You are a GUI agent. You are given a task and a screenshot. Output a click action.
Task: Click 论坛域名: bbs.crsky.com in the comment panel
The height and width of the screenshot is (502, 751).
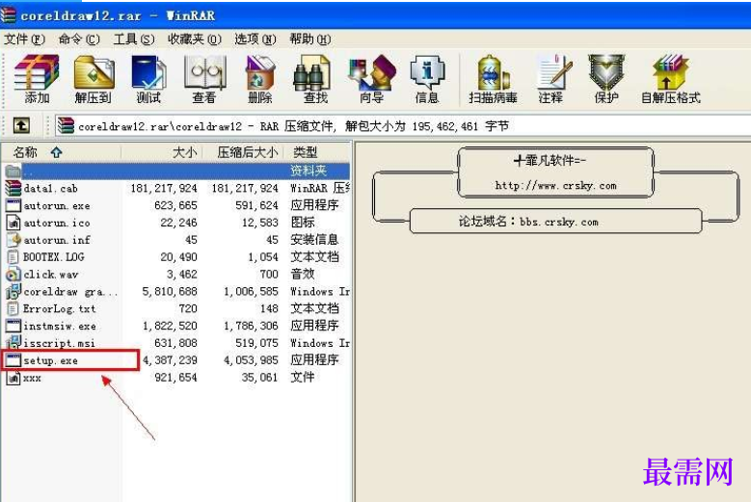pyautogui.click(x=528, y=222)
